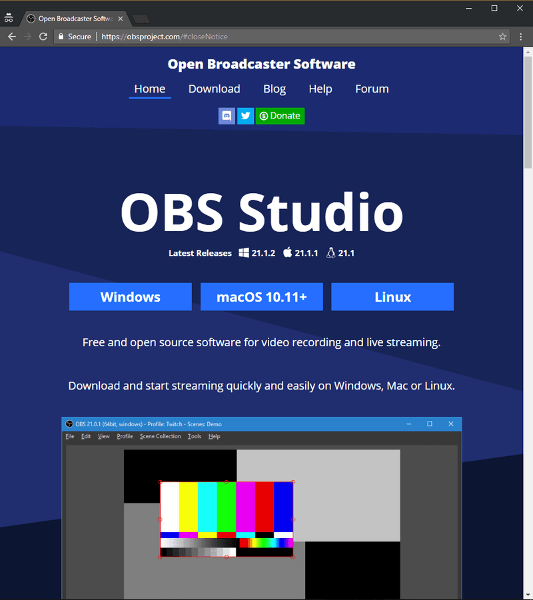Click the 'Download and start streaming quickly' sentence

pyautogui.click(x=262, y=386)
